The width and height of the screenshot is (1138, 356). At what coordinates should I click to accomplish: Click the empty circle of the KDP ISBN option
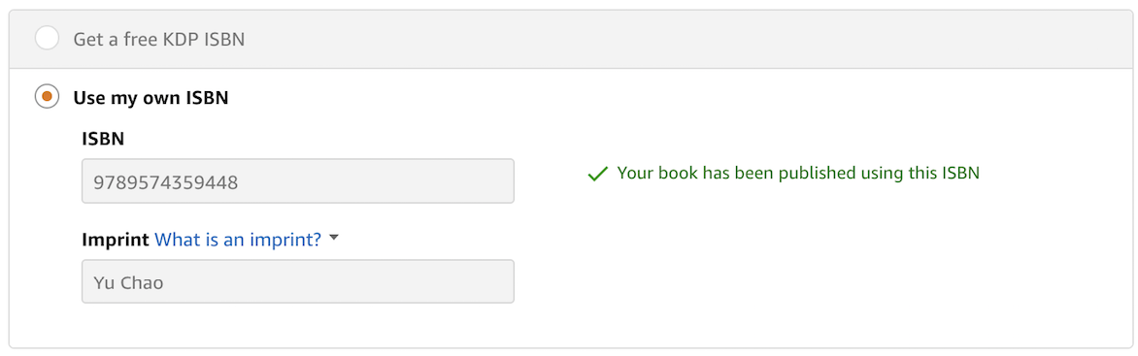pyautogui.click(x=48, y=39)
